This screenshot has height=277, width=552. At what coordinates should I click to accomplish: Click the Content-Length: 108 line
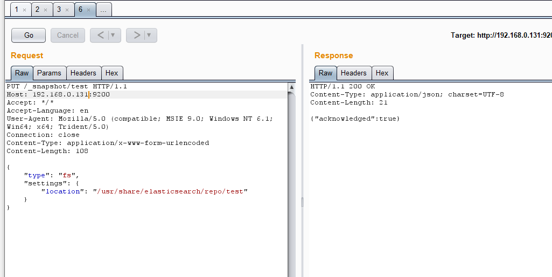[x=47, y=151]
